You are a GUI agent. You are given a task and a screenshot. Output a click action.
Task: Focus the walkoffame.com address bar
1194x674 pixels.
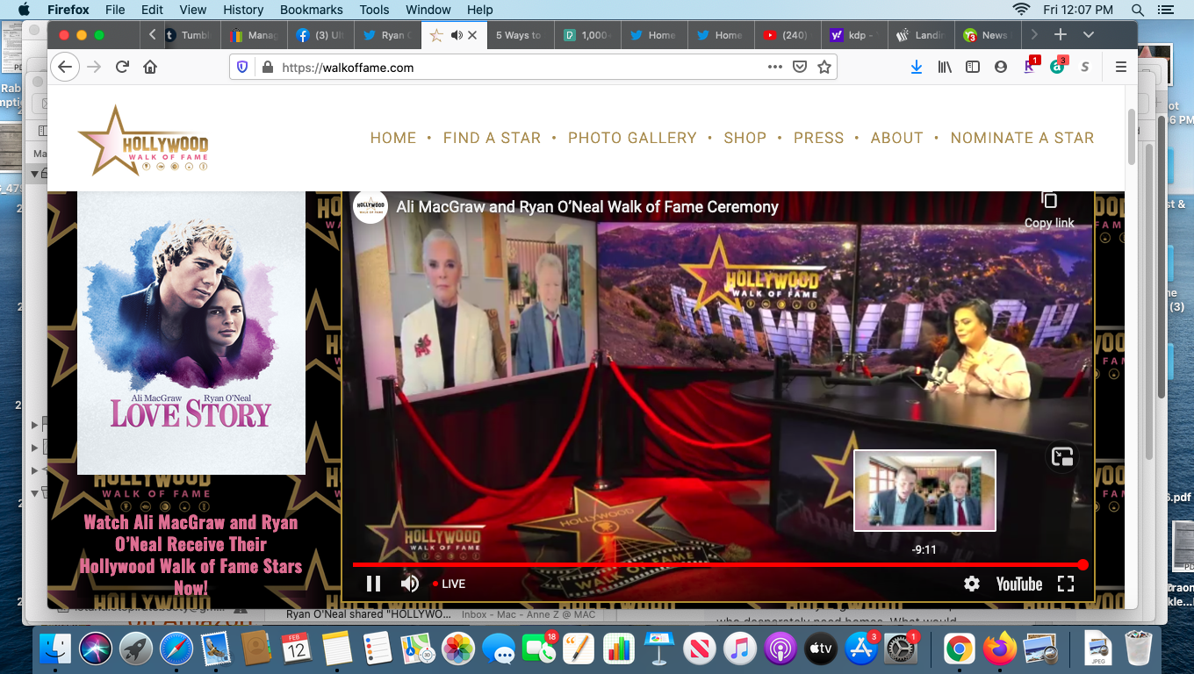click(518, 67)
